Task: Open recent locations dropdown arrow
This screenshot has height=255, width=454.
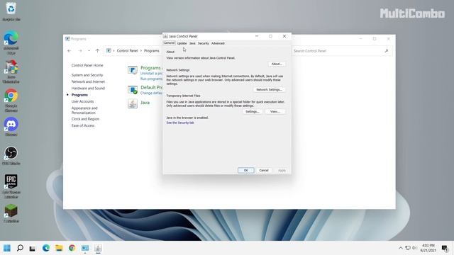Action: click(89, 50)
